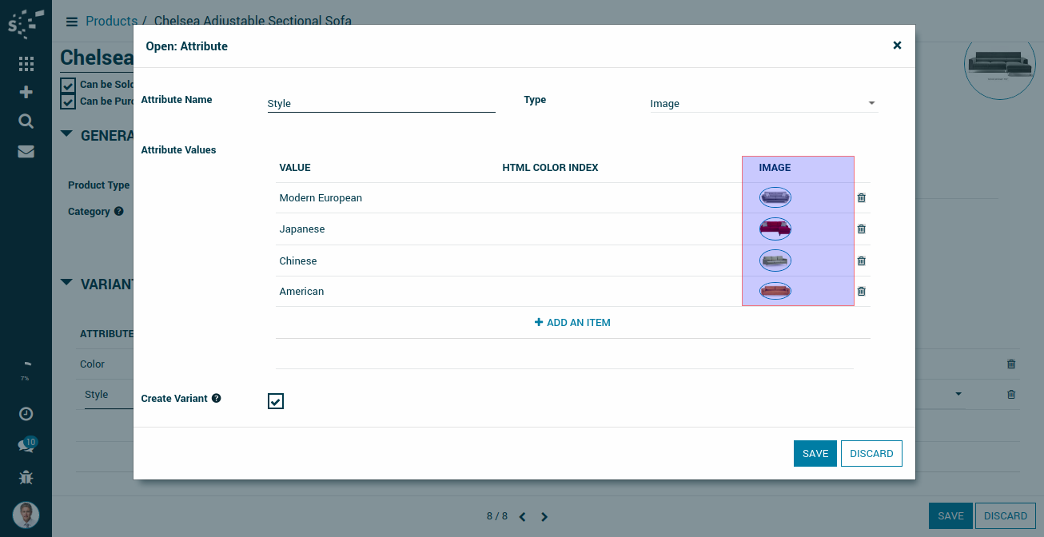Click trash icon for Chinese value
Screen dimensions: 1044x537
click(861, 261)
